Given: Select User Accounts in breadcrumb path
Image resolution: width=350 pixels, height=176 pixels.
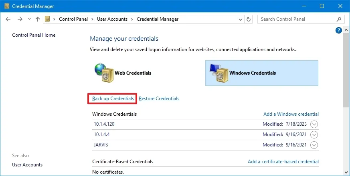Looking at the screenshot, I should pos(112,19).
